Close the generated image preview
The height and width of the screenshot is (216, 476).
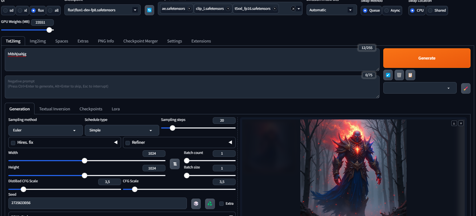461,123
